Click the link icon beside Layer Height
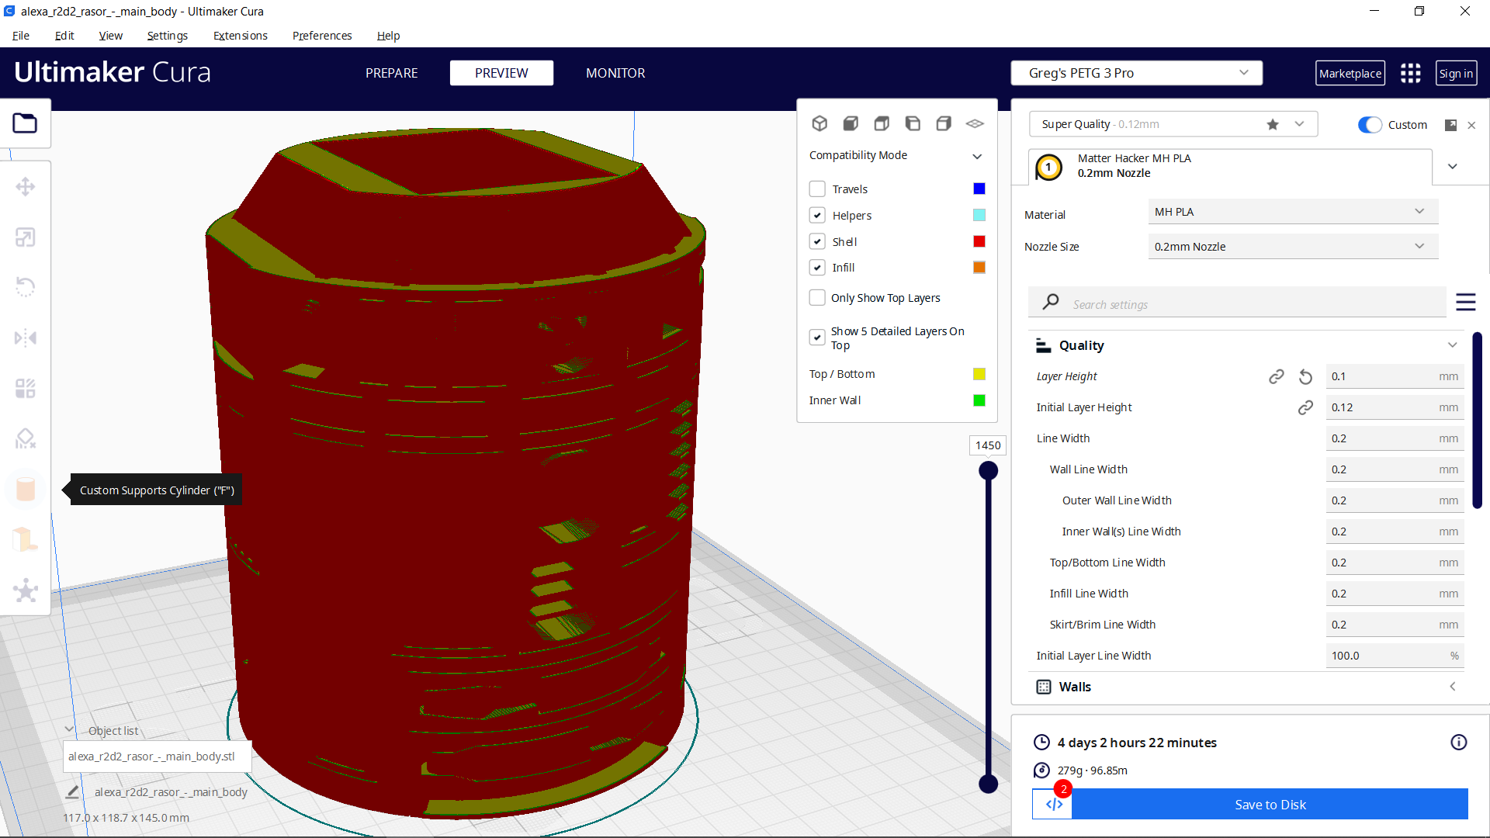The width and height of the screenshot is (1490, 838). point(1276,376)
